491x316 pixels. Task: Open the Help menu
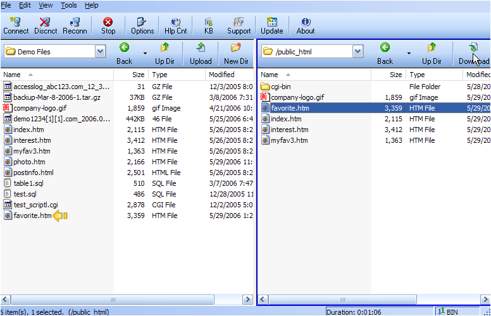pyautogui.click(x=92, y=5)
